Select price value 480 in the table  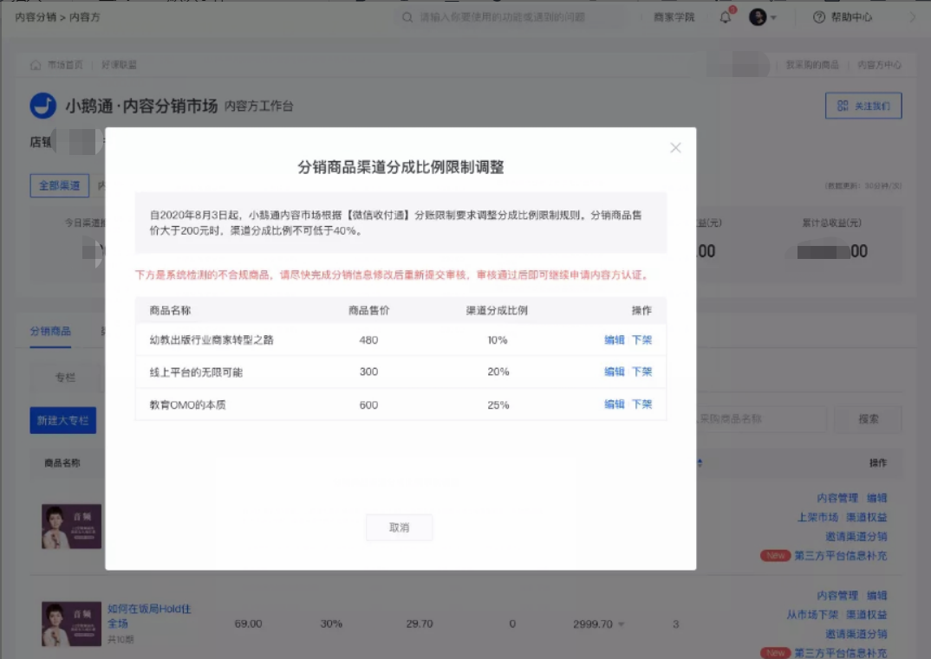click(x=368, y=339)
